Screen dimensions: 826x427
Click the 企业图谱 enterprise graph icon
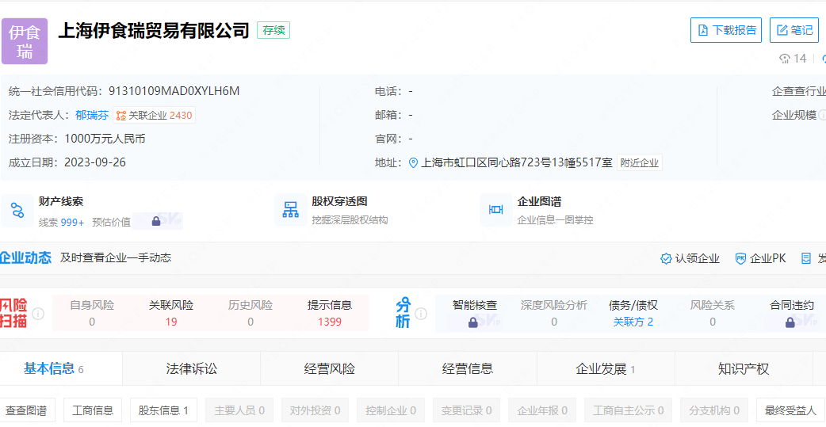coord(496,210)
